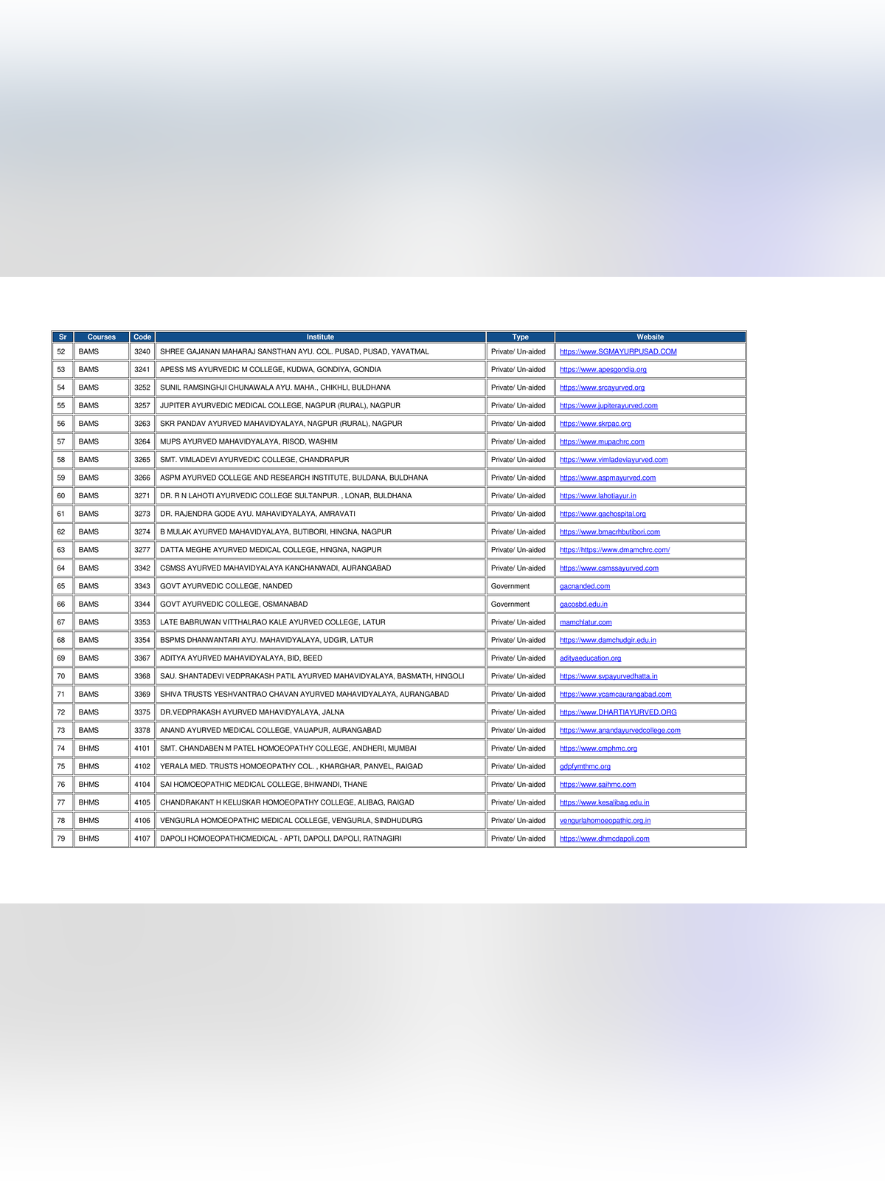Open the gdpfymthmc.org link
This screenshot has height=1181, width=885.
(x=585, y=767)
